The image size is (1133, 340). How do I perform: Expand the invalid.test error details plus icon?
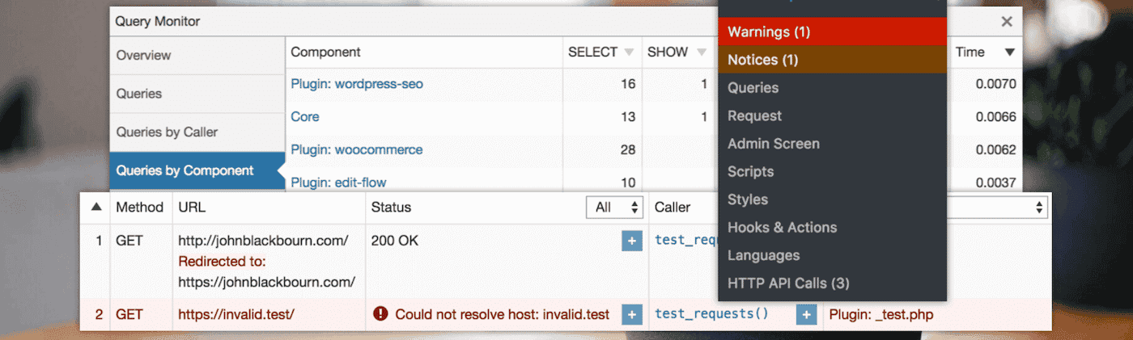coord(632,314)
